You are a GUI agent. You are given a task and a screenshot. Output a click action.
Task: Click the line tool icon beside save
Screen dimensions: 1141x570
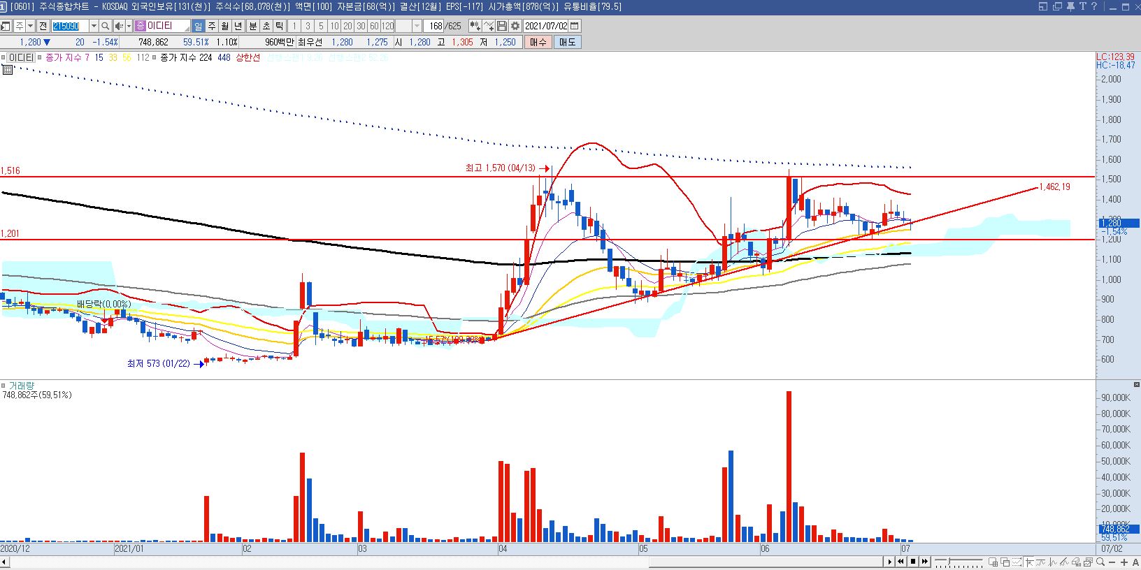489,26
